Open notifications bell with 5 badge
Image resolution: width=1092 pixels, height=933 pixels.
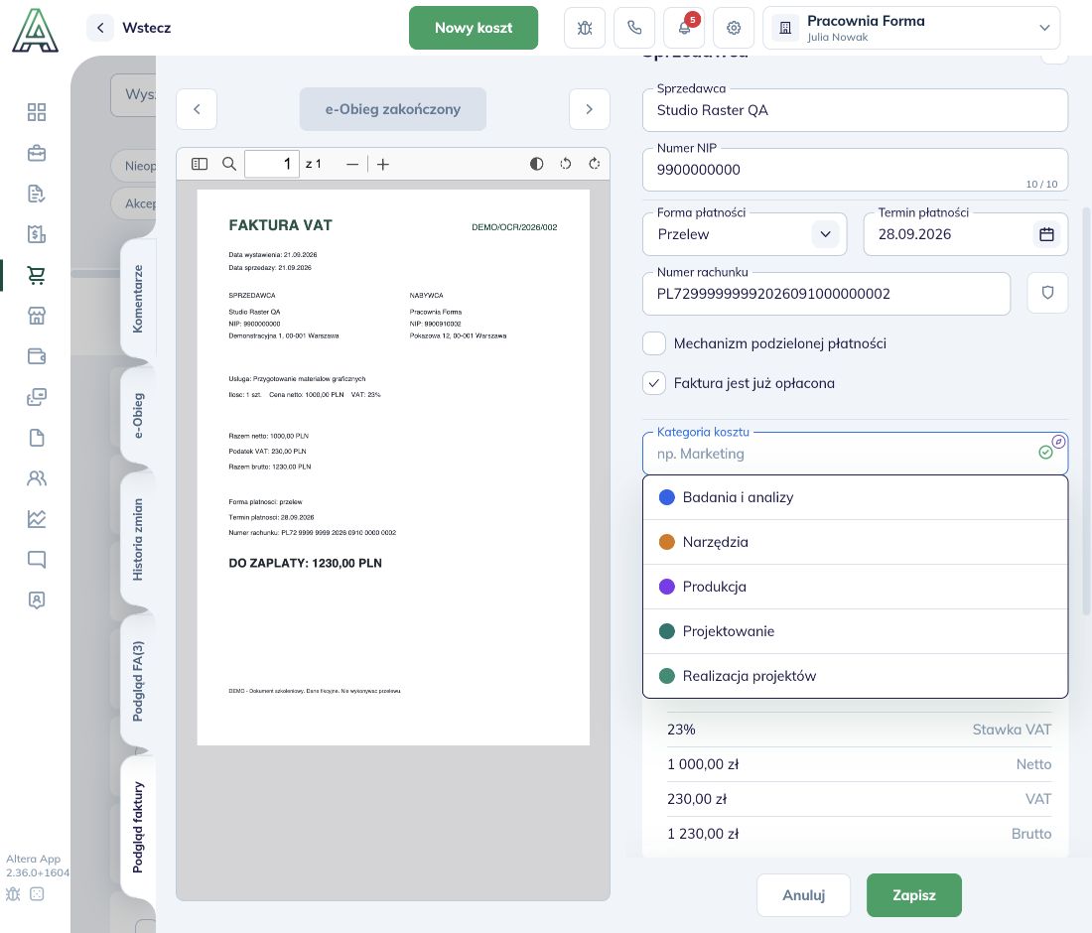tap(685, 28)
